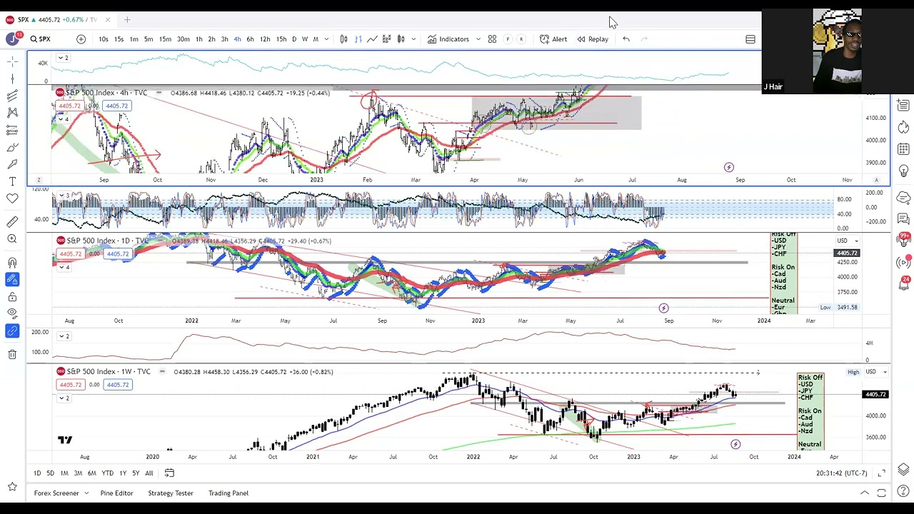The image size is (914, 514).
Task: Select the trend line drawing tool
Action: (12, 96)
